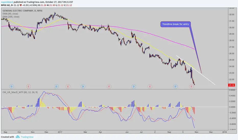Viewport: 238px width, 140px height.
Task: Click the Mar label on time axis
Action: (85, 132)
